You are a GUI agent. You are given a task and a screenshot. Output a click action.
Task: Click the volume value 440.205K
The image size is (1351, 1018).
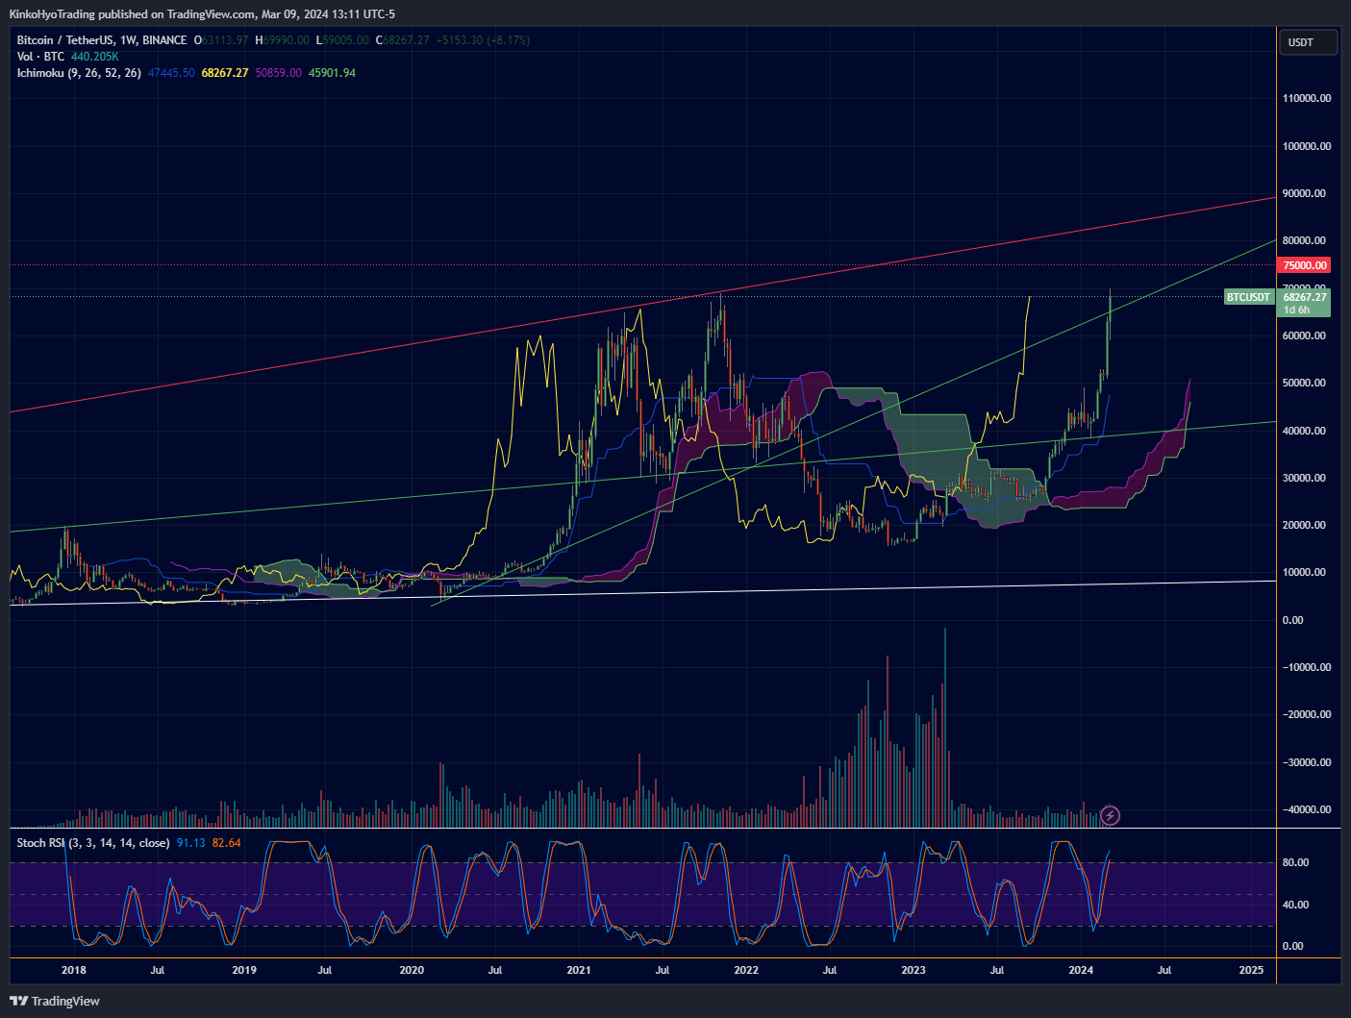coord(95,57)
